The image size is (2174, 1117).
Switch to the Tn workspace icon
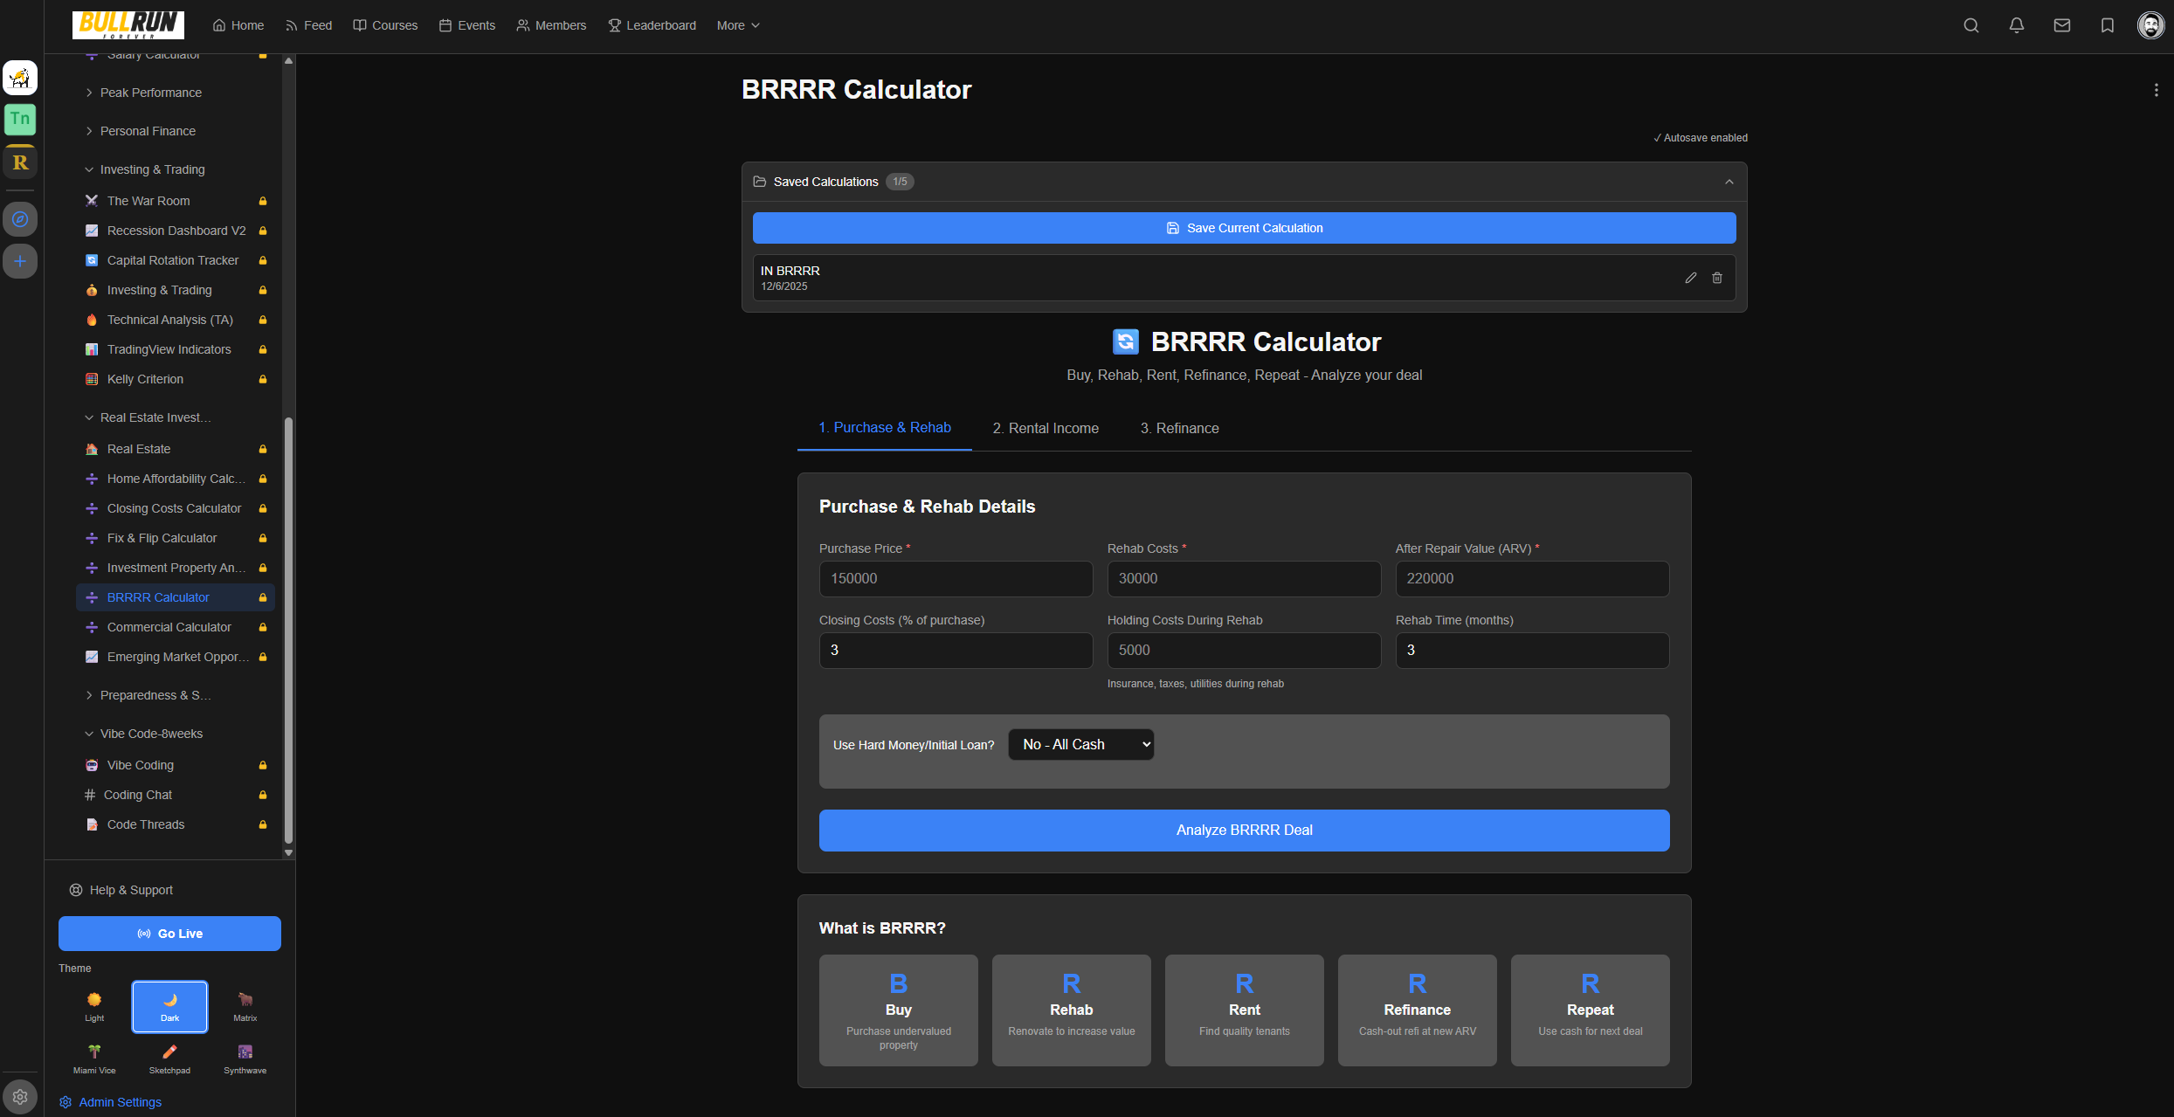(x=20, y=119)
